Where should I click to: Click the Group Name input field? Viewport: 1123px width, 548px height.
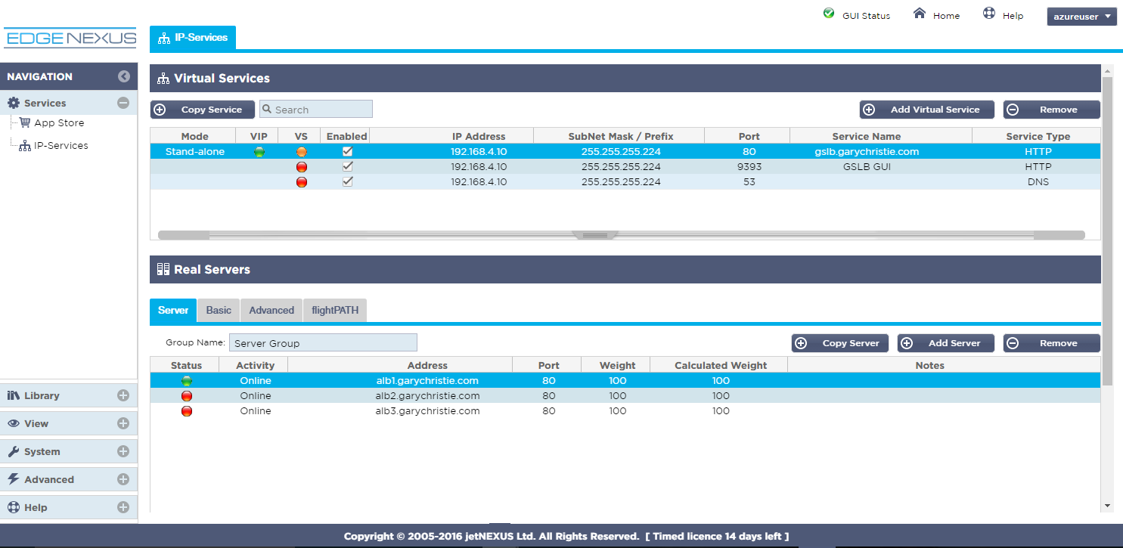coord(323,342)
